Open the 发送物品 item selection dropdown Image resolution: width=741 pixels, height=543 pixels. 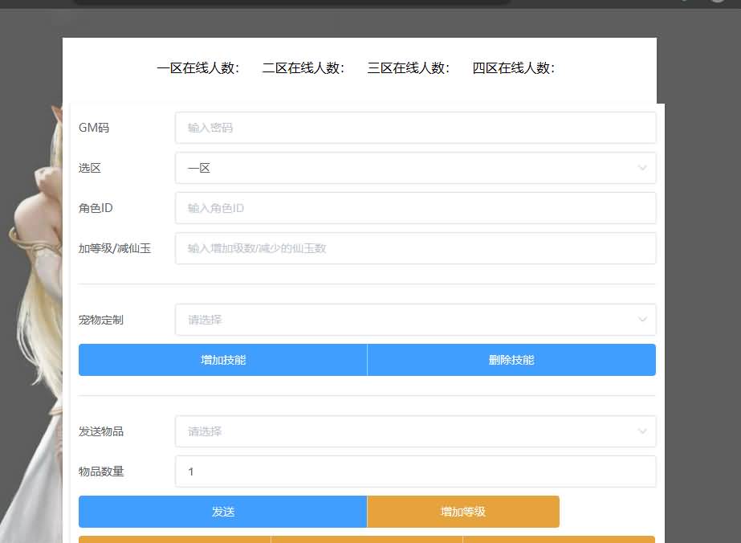pyautogui.click(x=415, y=431)
